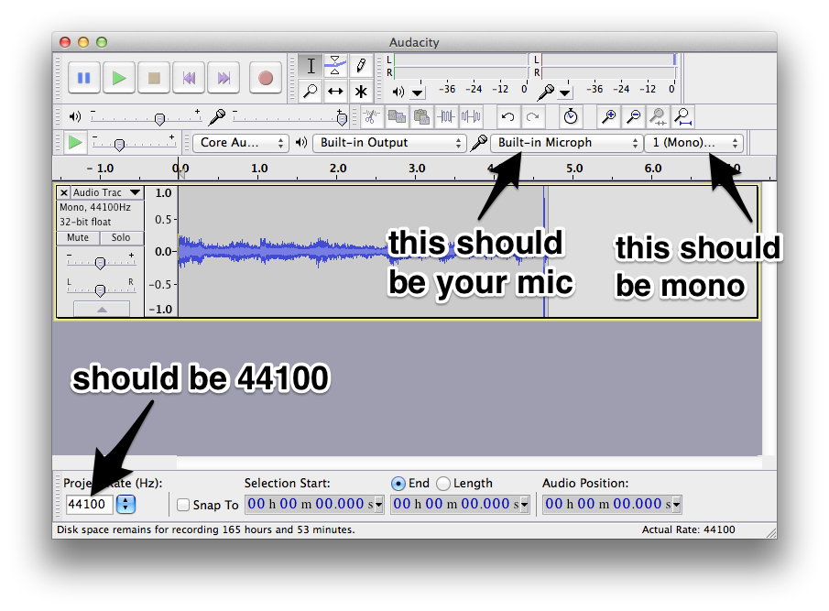Skip to start of the track
829x611 pixels.
point(189,78)
